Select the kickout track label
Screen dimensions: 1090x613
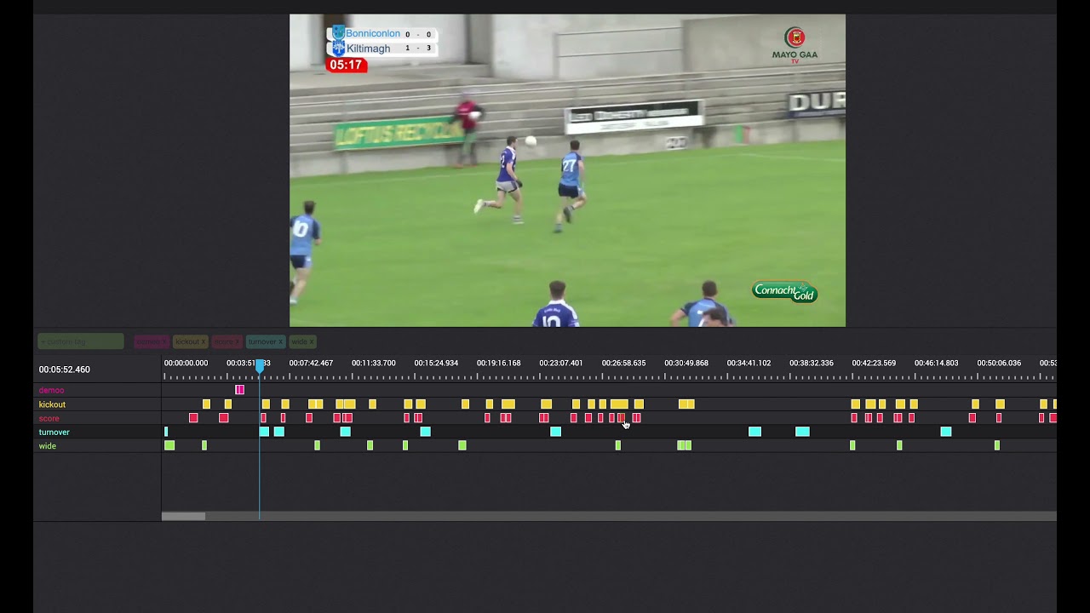click(52, 404)
